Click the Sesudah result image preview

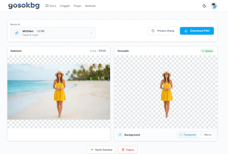[166, 92]
